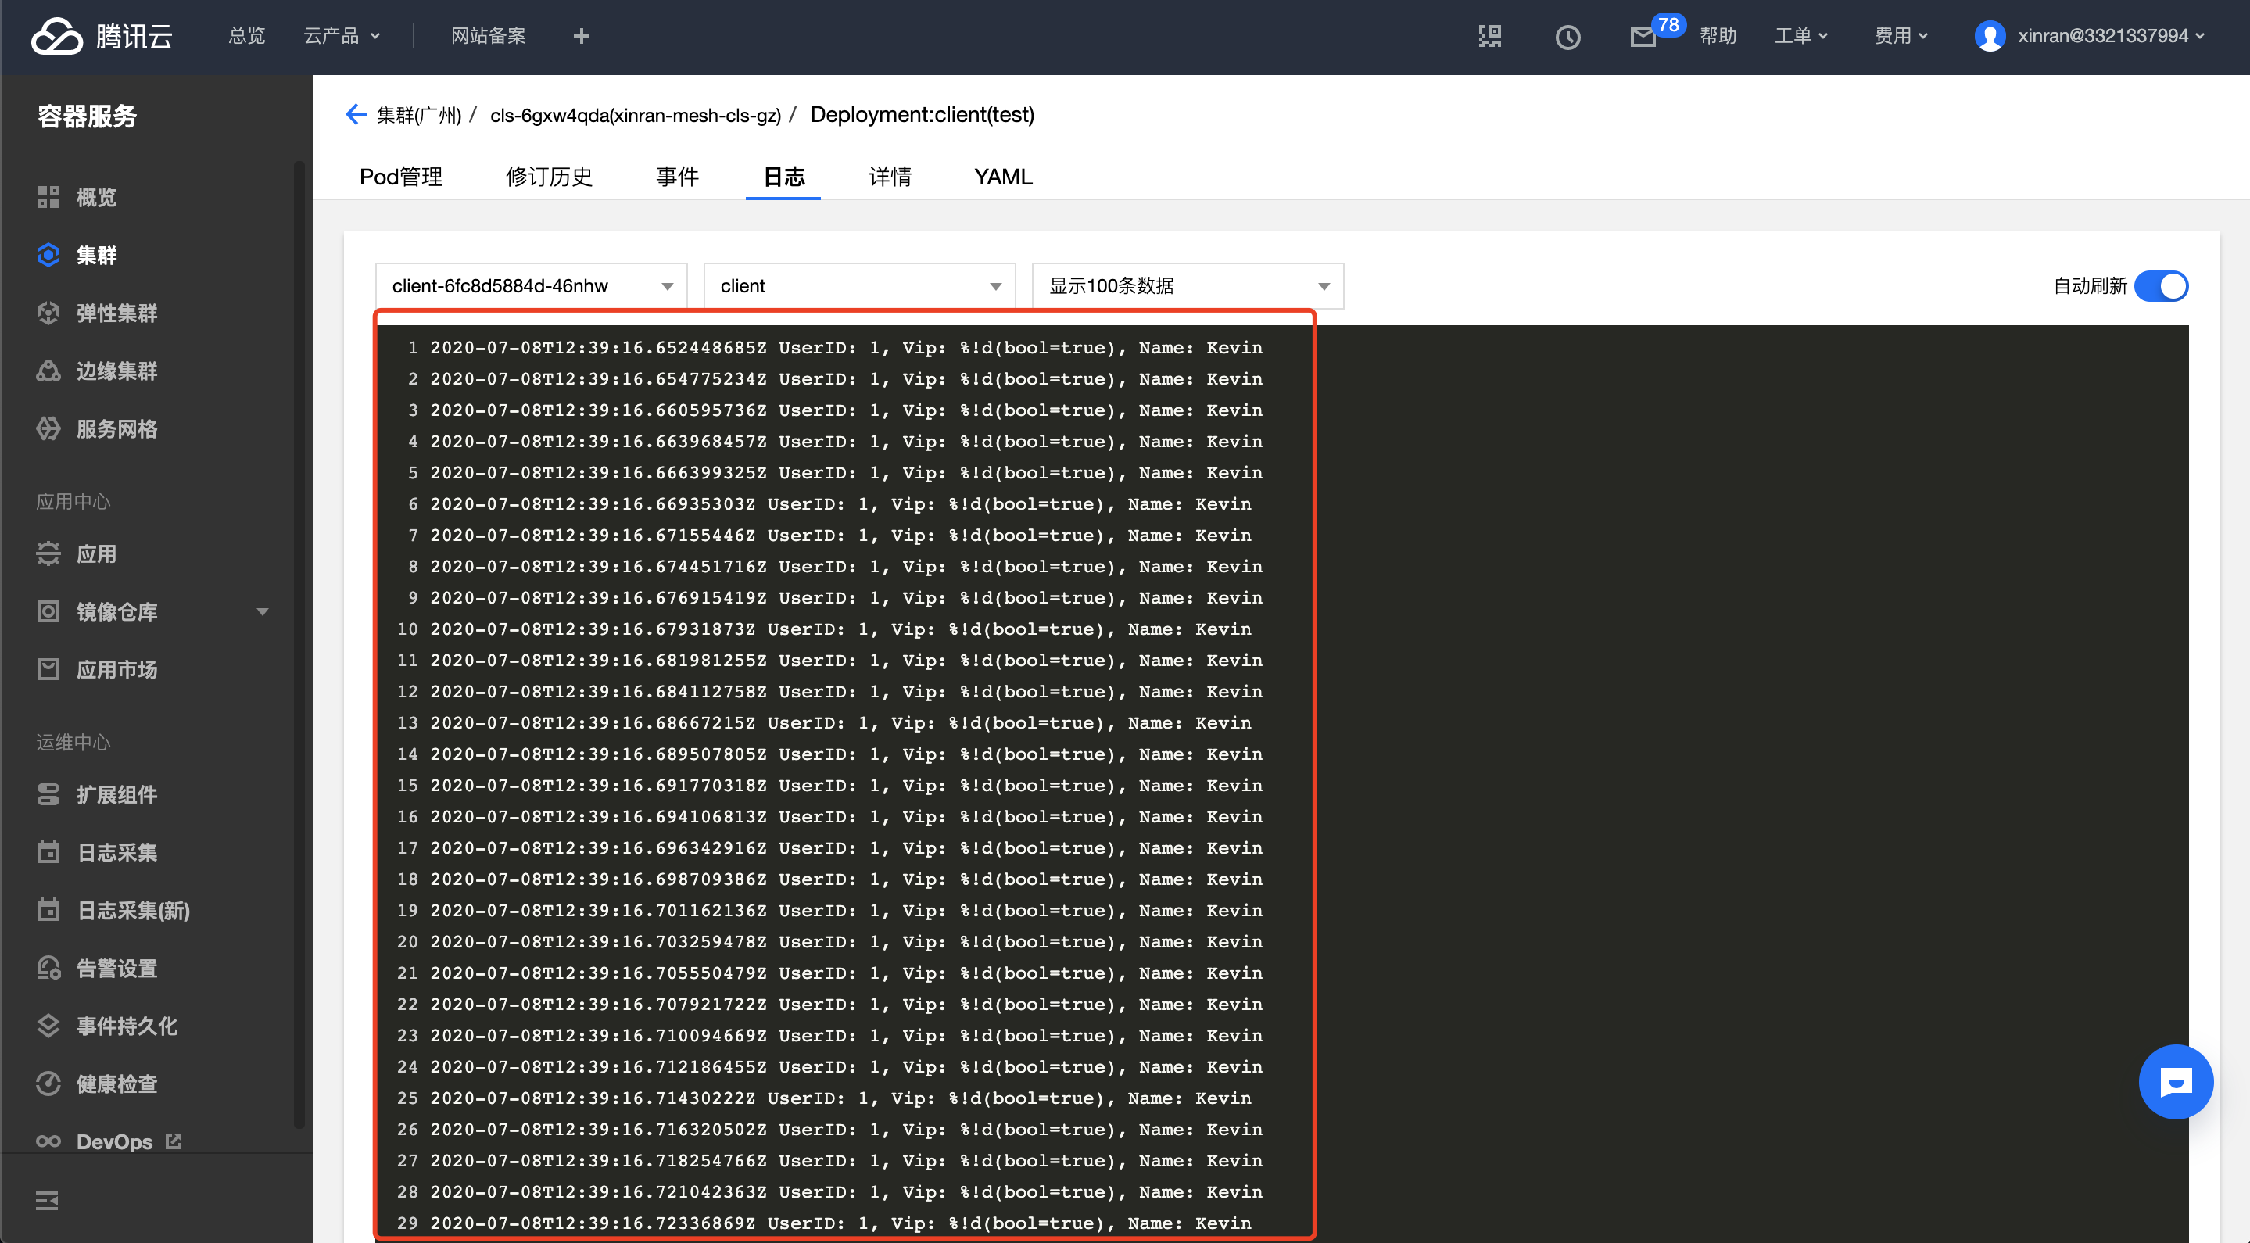The width and height of the screenshot is (2250, 1243).
Task: Click the 日志采集(新) icon in sidebar
Action: point(48,910)
